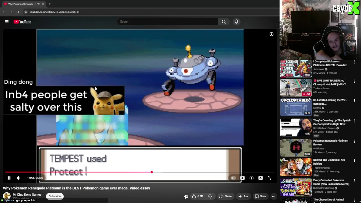Show video info cards icon
The height and width of the screenshot is (203, 361).
(271, 34)
